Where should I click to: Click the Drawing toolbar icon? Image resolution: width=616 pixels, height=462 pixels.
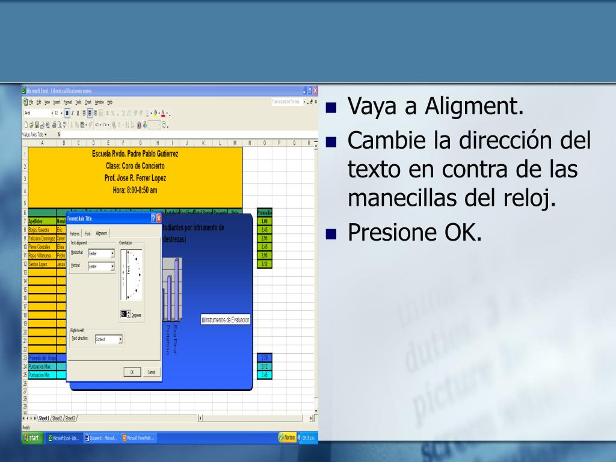tap(144, 125)
